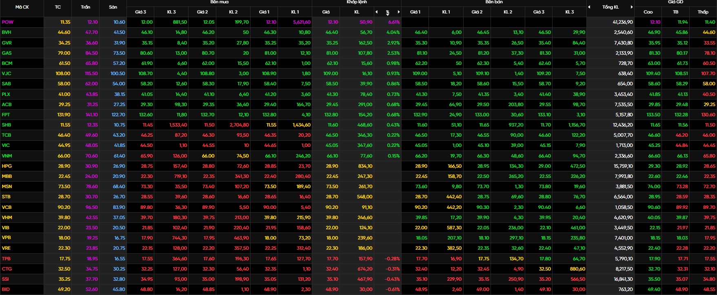
Task: Click right arrow beside Tổng KL header
Action: 632,7
